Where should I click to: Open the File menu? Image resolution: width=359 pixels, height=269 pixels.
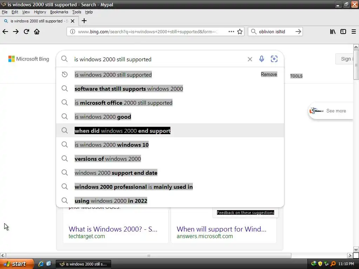[5, 12]
